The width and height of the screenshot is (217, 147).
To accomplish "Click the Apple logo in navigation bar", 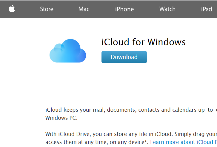I will [12, 9].
